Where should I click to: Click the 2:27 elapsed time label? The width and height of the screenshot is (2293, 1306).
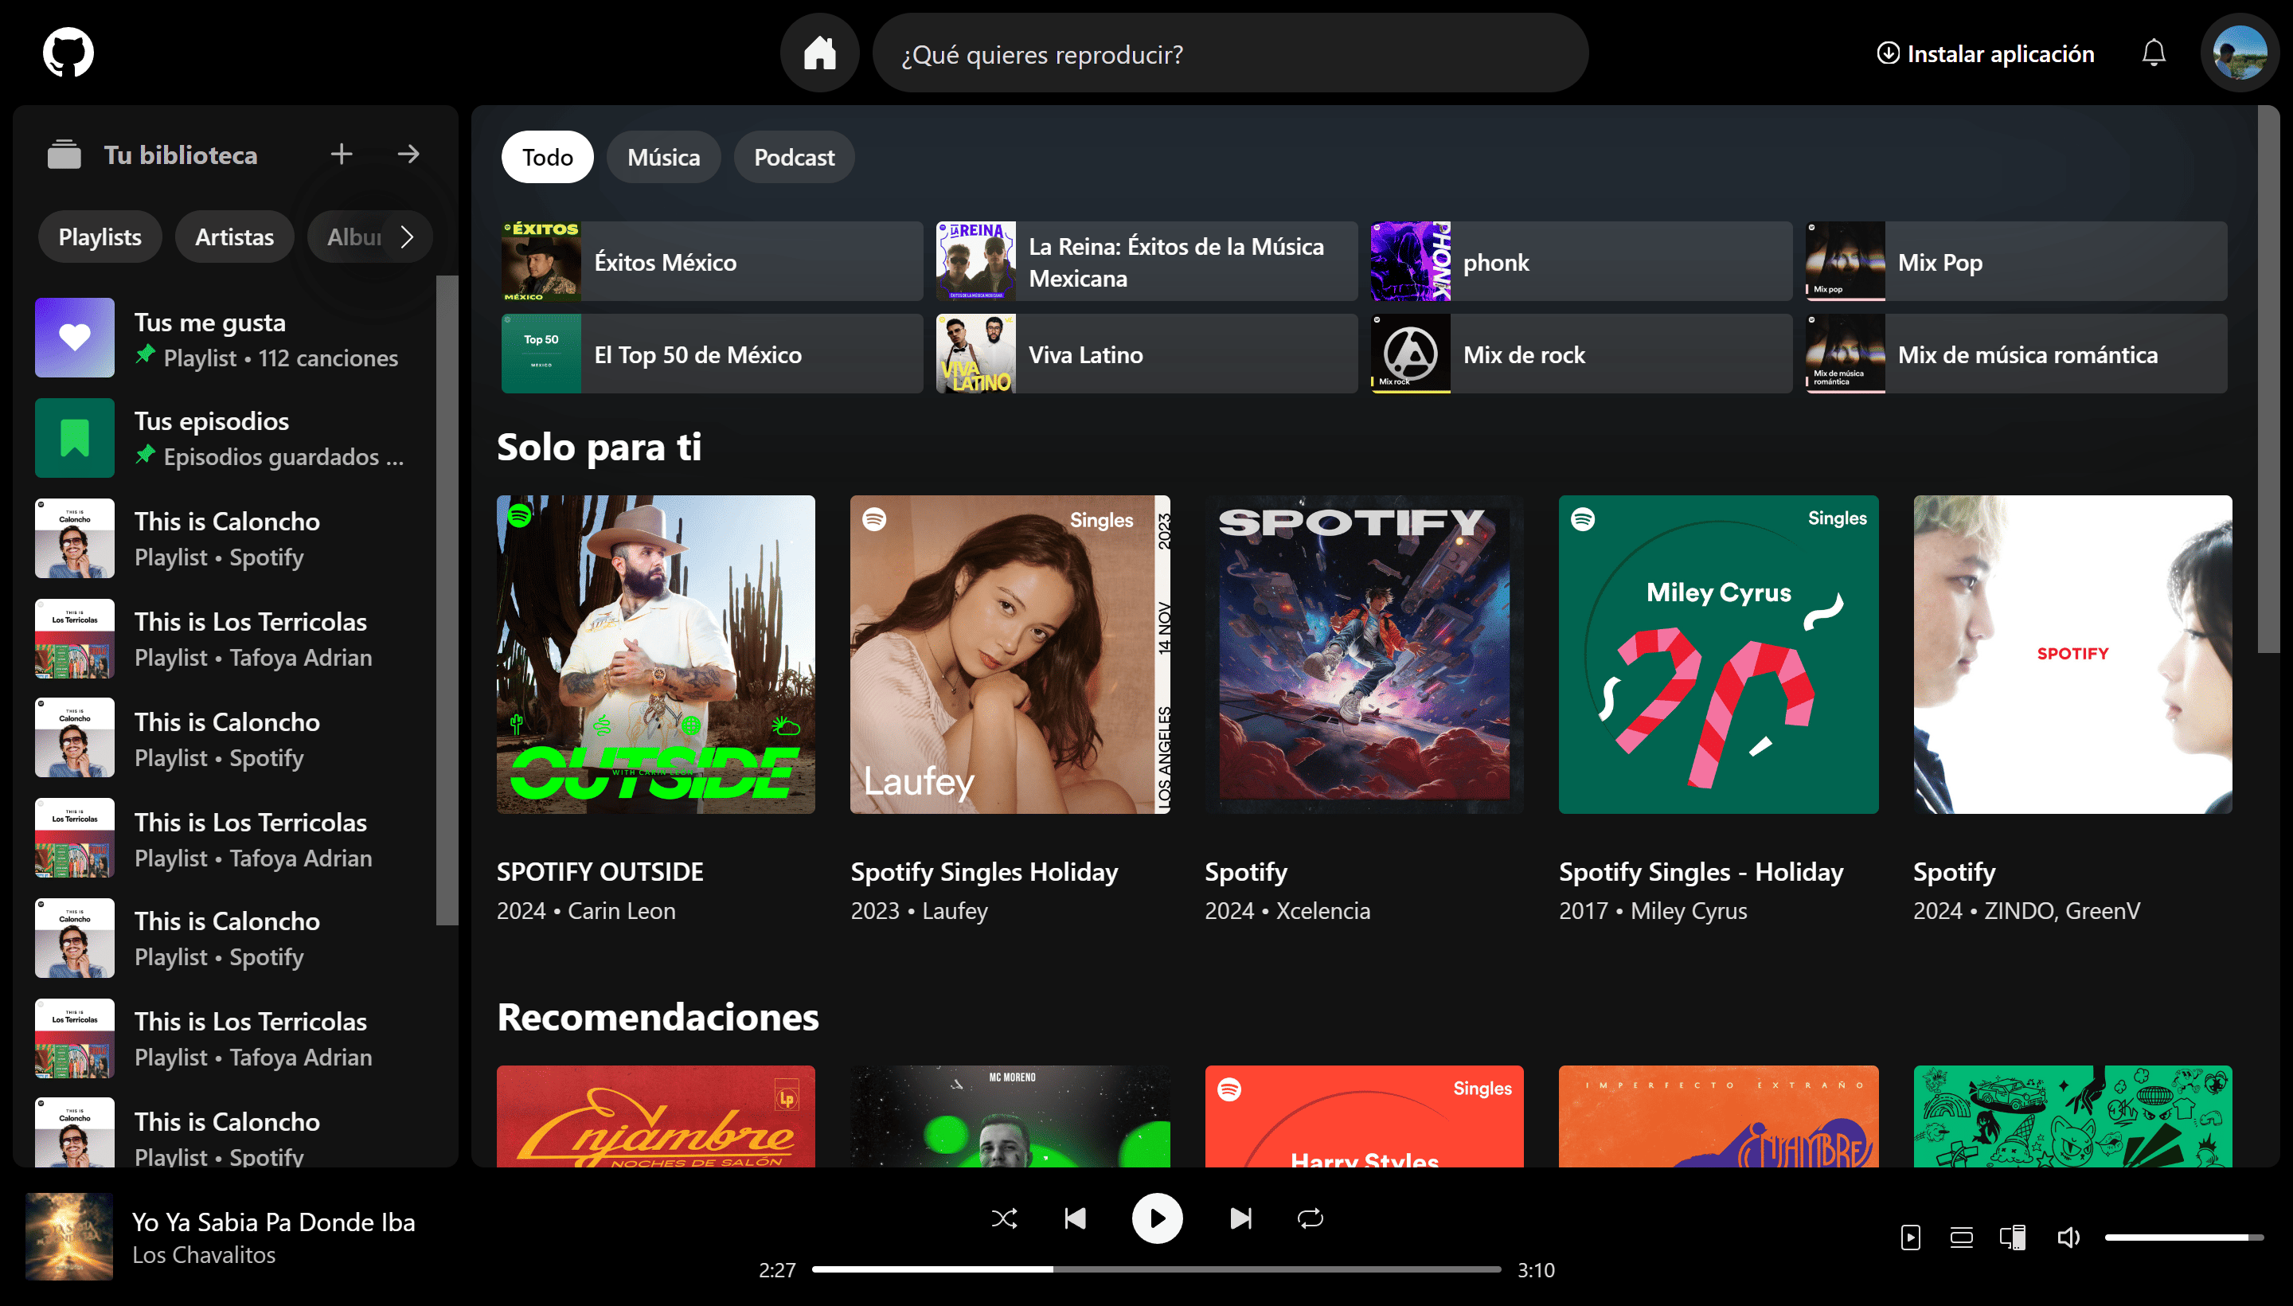point(776,1269)
